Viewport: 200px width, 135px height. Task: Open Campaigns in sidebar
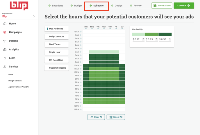point(15,32)
